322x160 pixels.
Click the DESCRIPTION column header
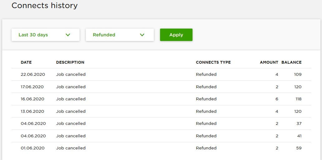coord(70,62)
